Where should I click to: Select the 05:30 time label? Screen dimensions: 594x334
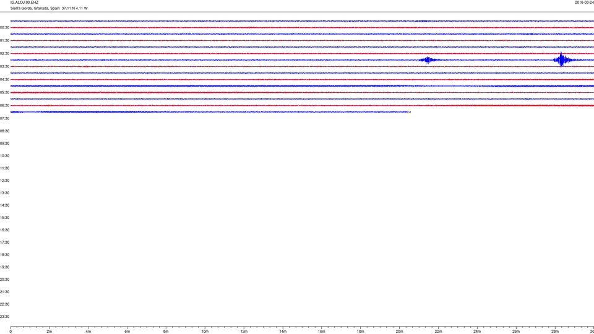[x=4, y=92]
